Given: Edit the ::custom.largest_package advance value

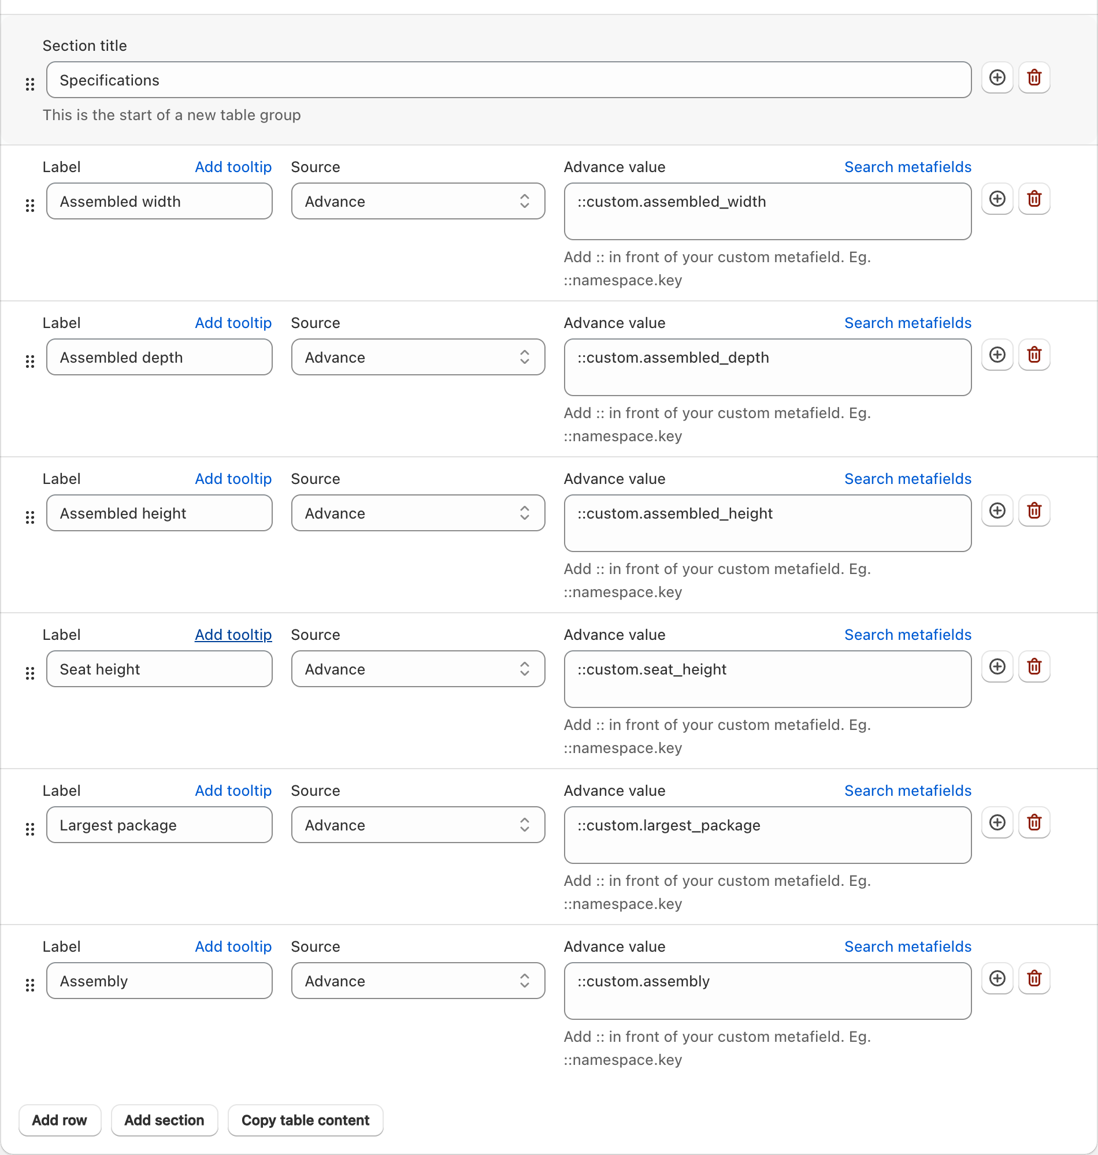Looking at the screenshot, I should tap(767, 835).
